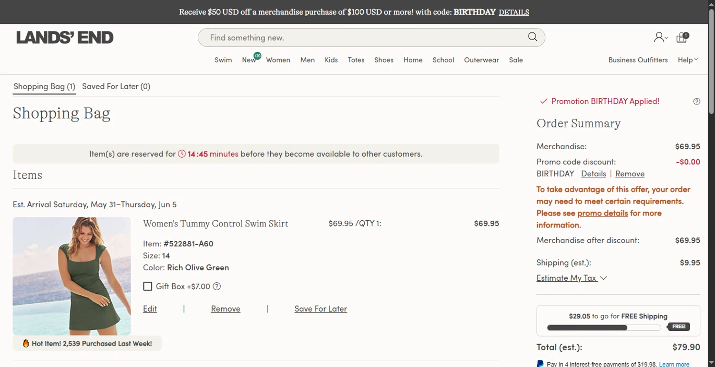Click the Promo code discount -$0.00 value
The height and width of the screenshot is (367, 715).
click(x=688, y=162)
